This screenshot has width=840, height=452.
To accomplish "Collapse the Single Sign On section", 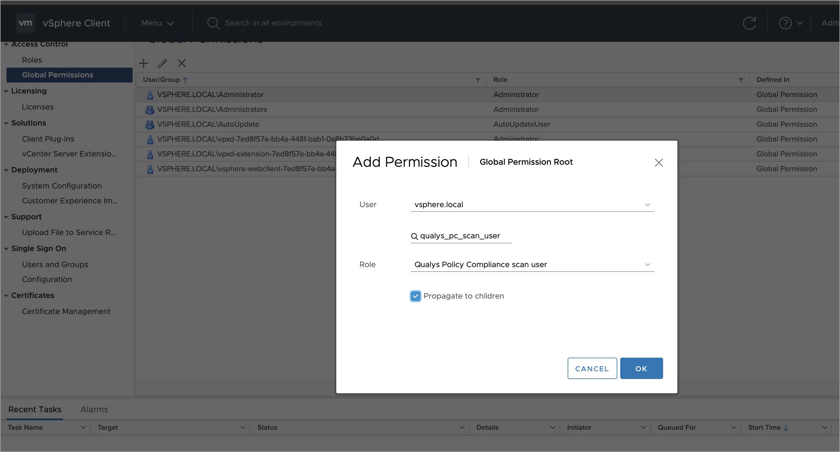I will [6, 249].
